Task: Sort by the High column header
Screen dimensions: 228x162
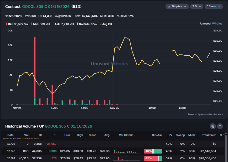Action: [80, 135]
